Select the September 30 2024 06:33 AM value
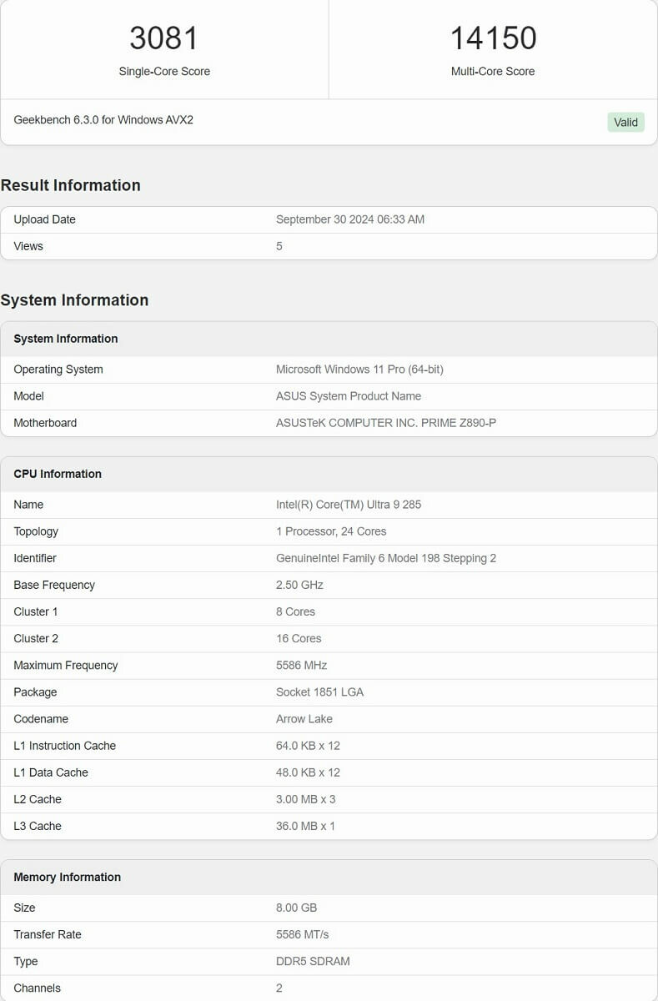The image size is (658, 1001). coord(350,219)
